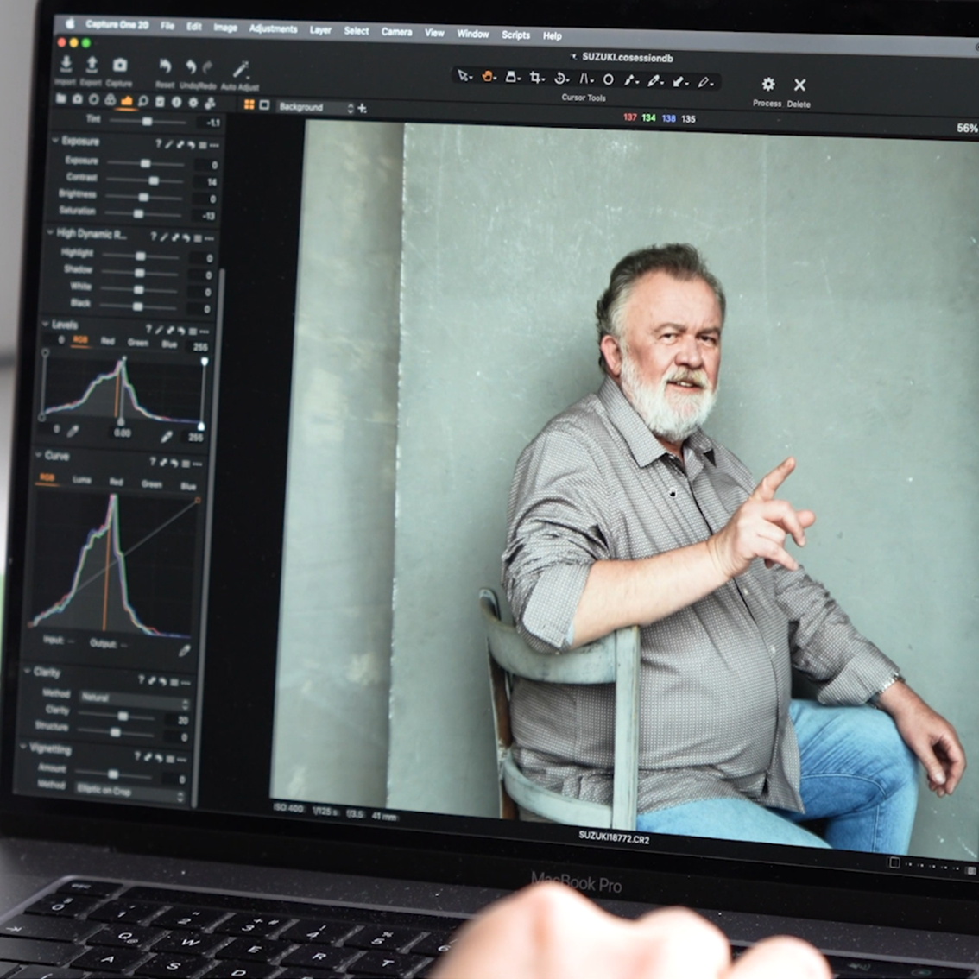Click the Auto Adjust magic wand icon
979x979 pixels.
tap(241, 69)
